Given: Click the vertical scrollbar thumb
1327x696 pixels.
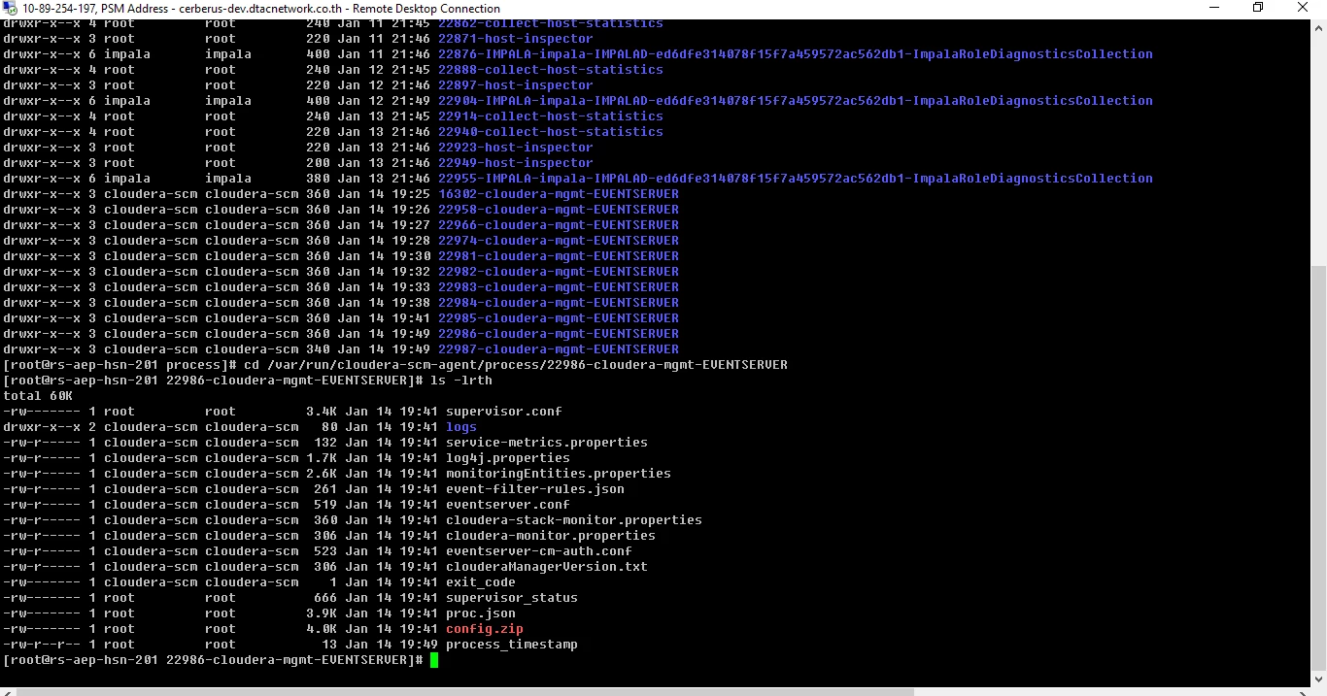Looking at the screenshot, I should point(1318,466).
